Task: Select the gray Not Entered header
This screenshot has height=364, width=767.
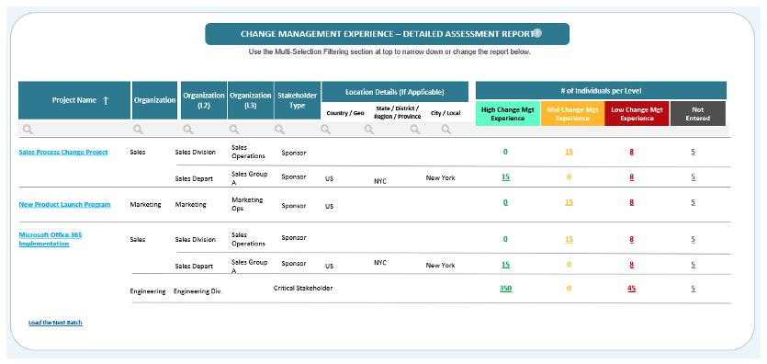Action: (x=698, y=114)
